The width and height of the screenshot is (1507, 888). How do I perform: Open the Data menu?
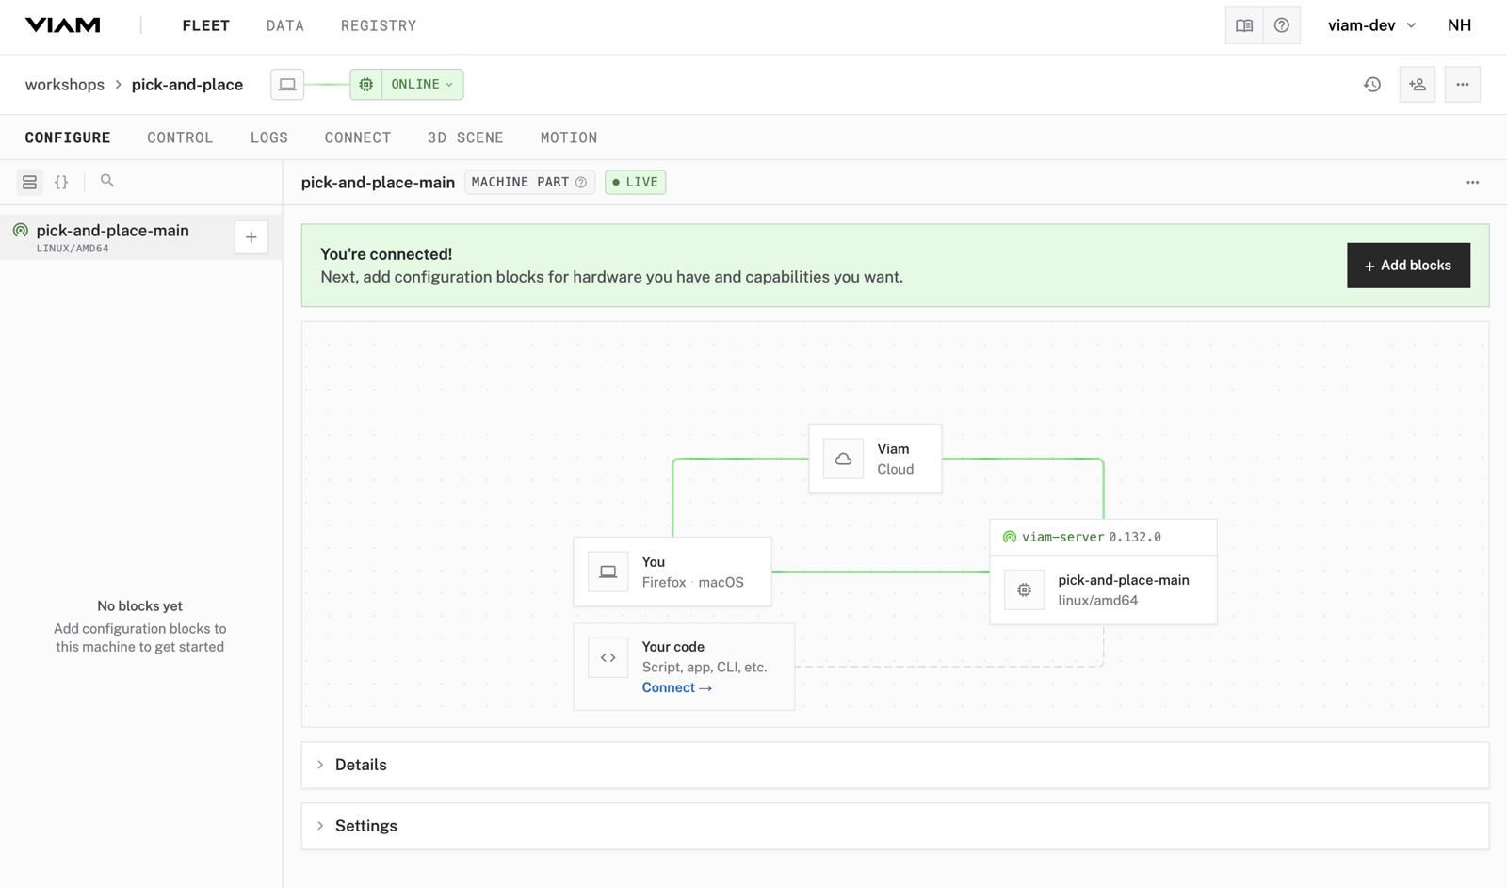[285, 25]
